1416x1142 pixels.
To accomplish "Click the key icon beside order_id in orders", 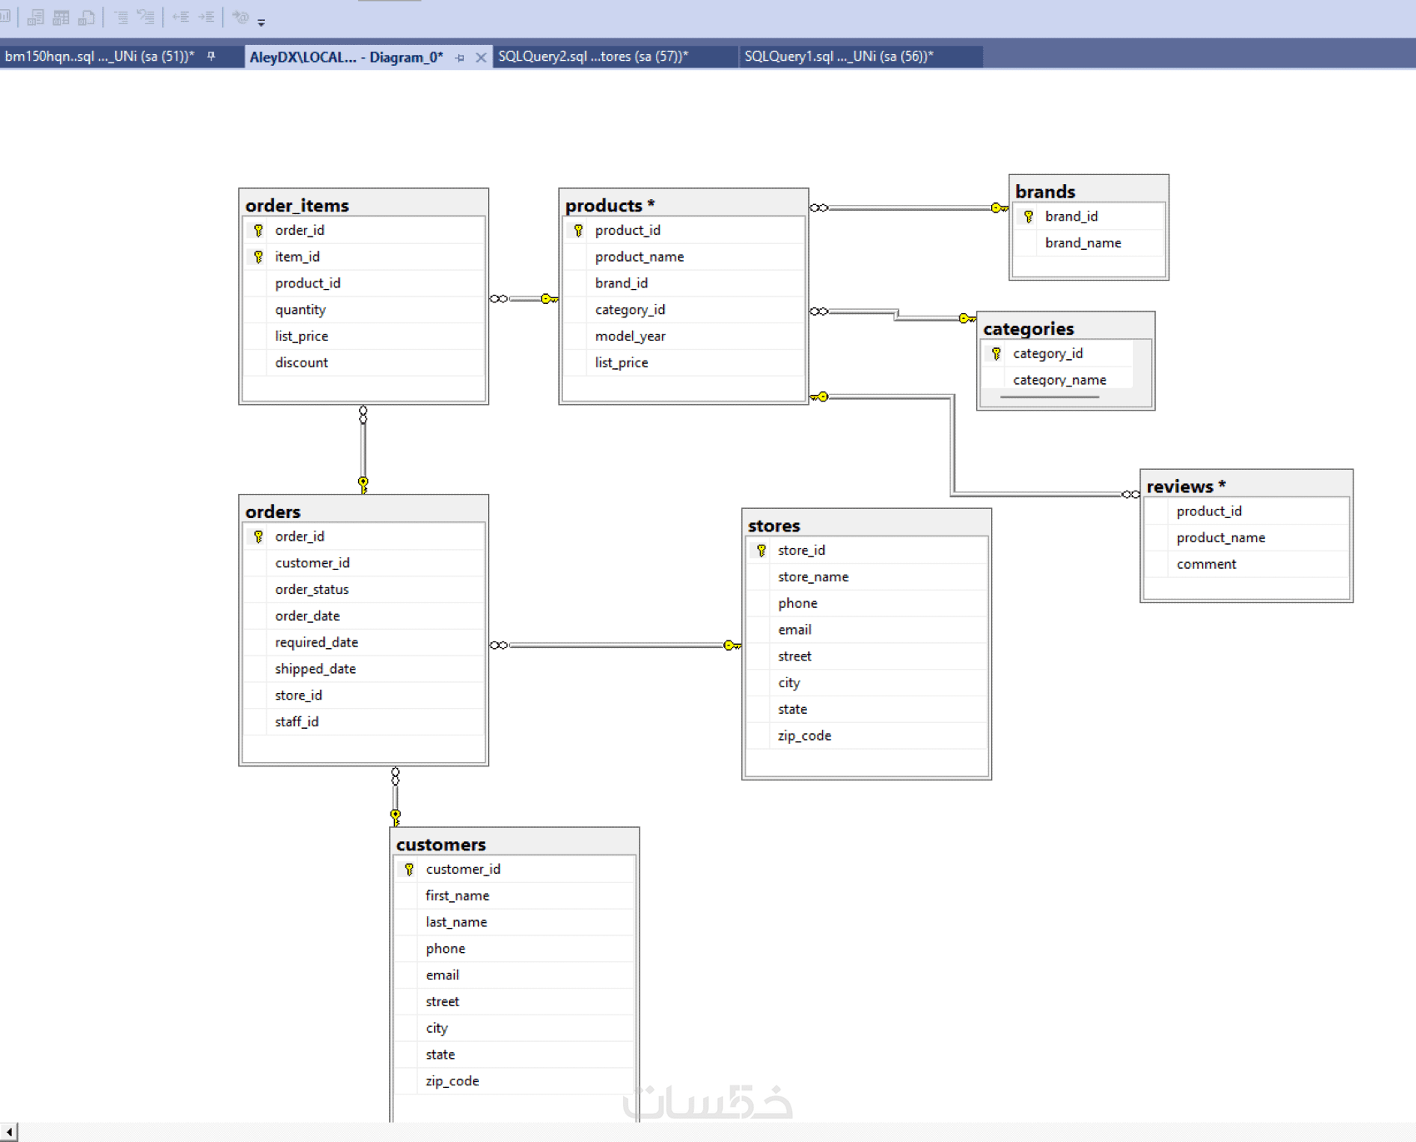I will coord(258,536).
